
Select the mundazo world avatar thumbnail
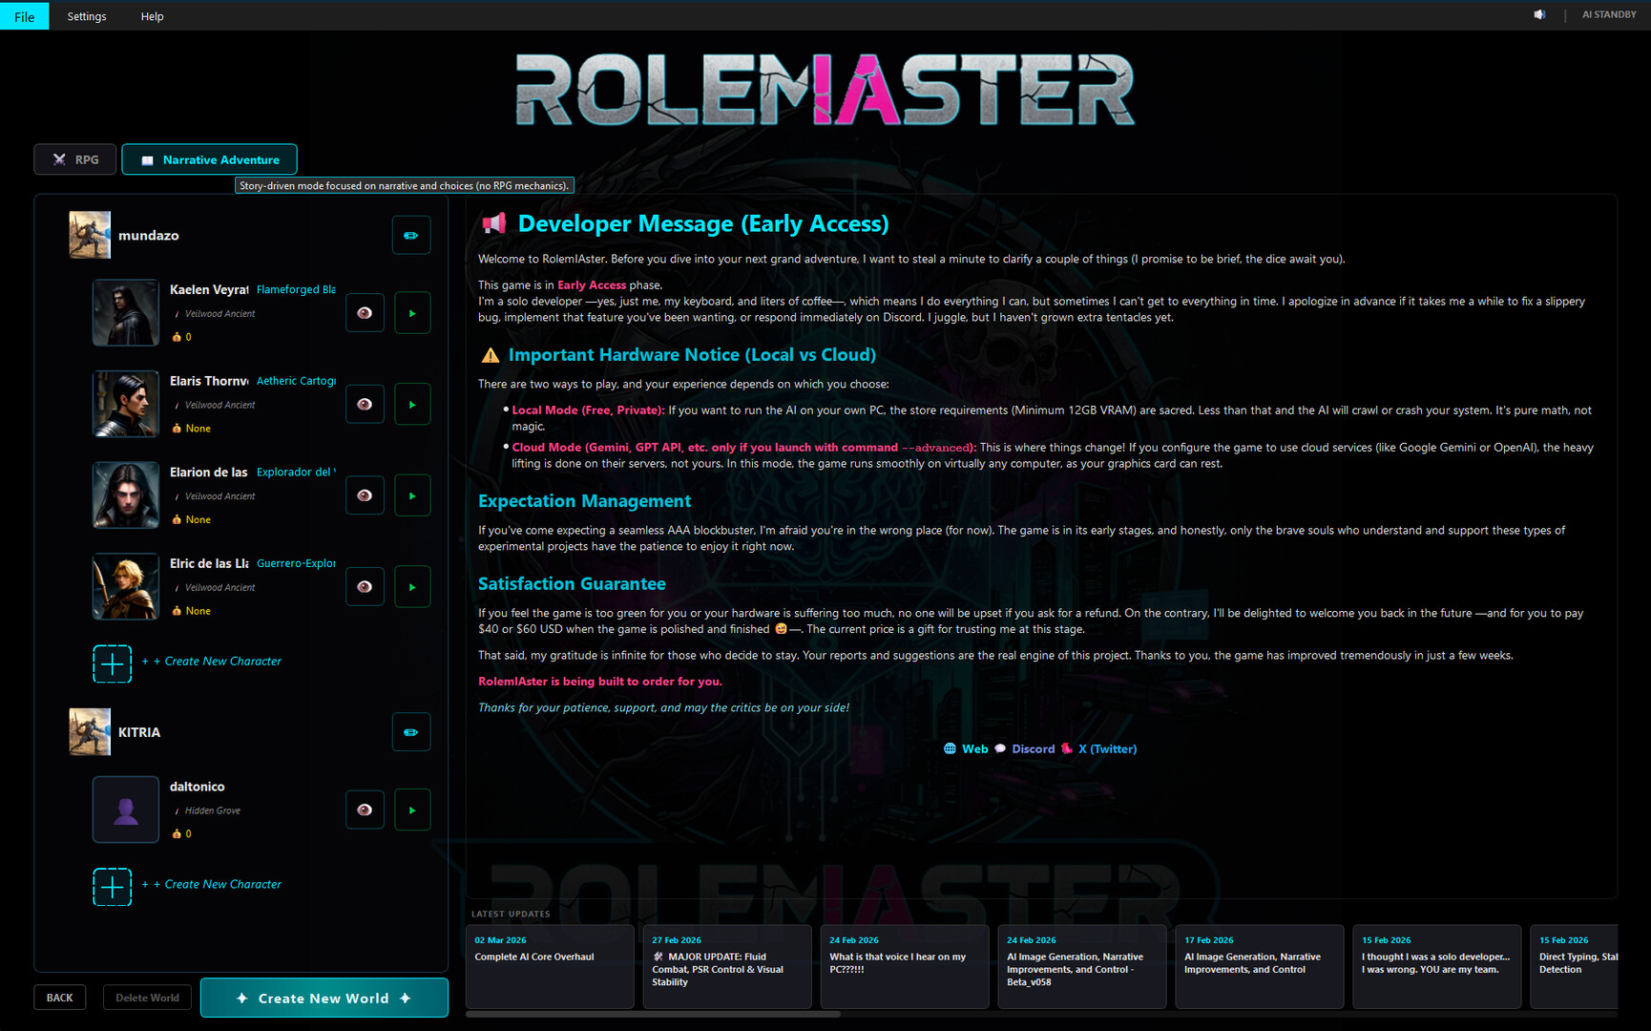90,235
